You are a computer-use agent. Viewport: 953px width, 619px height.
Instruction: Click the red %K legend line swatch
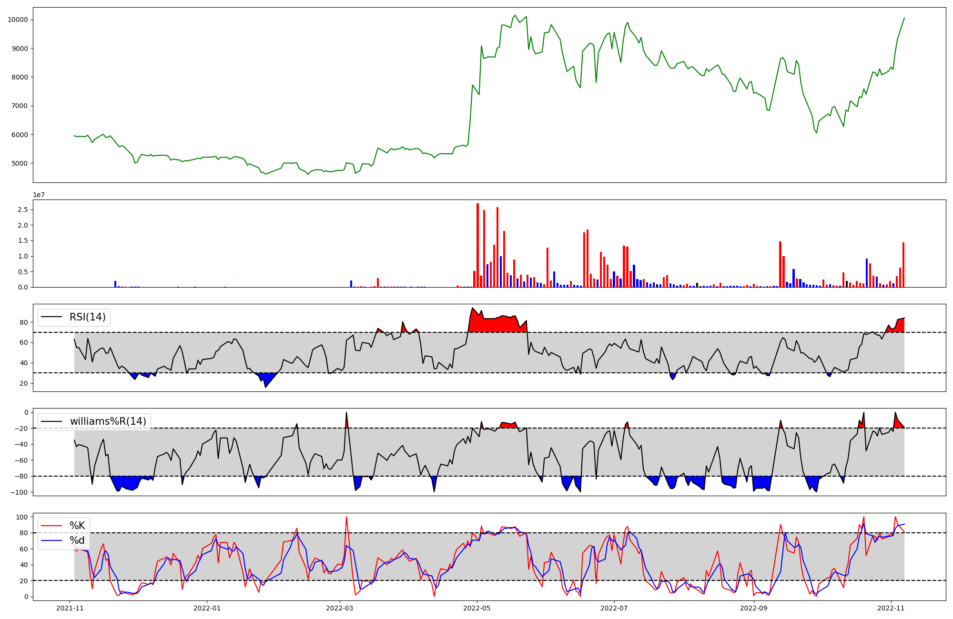click(x=51, y=526)
